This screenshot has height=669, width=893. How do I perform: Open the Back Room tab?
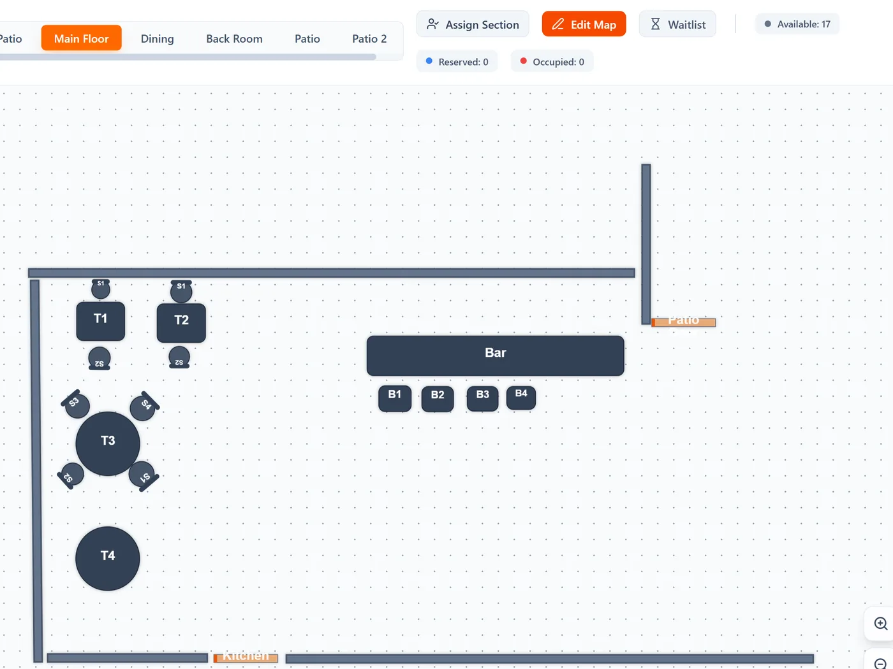[x=234, y=38]
